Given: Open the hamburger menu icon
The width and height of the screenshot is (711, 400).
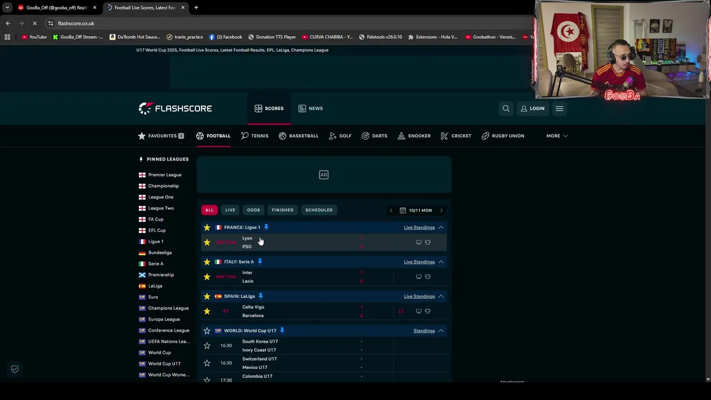Looking at the screenshot, I should click(559, 108).
